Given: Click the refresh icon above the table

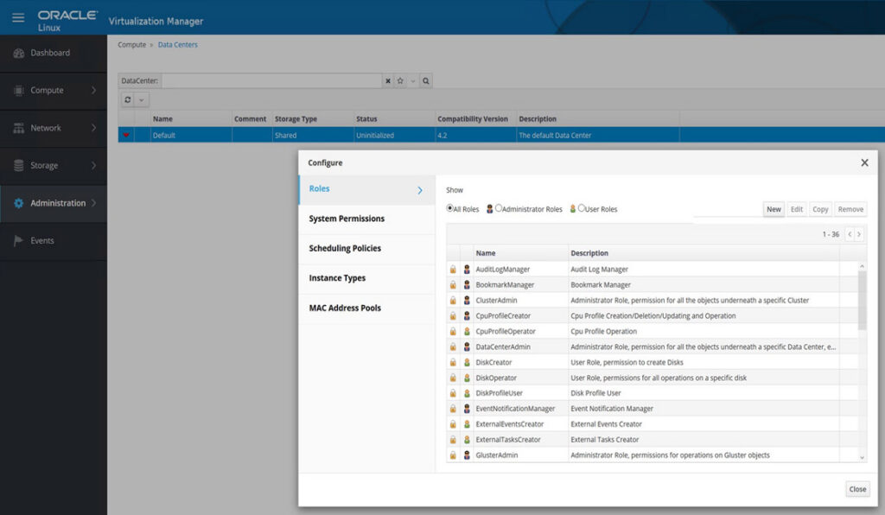Looking at the screenshot, I should (x=128, y=100).
